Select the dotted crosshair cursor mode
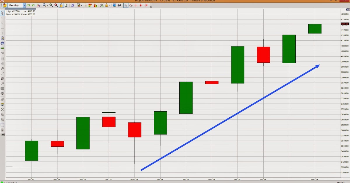Viewport: 350px width, 183px height. pyautogui.click(x=131, y=5)
